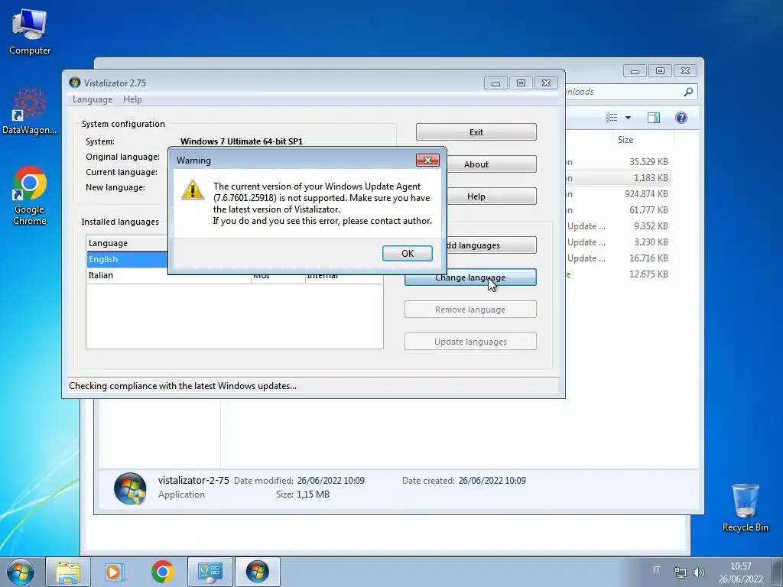Click the volume speaker tray icon
This screenshot has height=587, width=783.
(699, 572)
